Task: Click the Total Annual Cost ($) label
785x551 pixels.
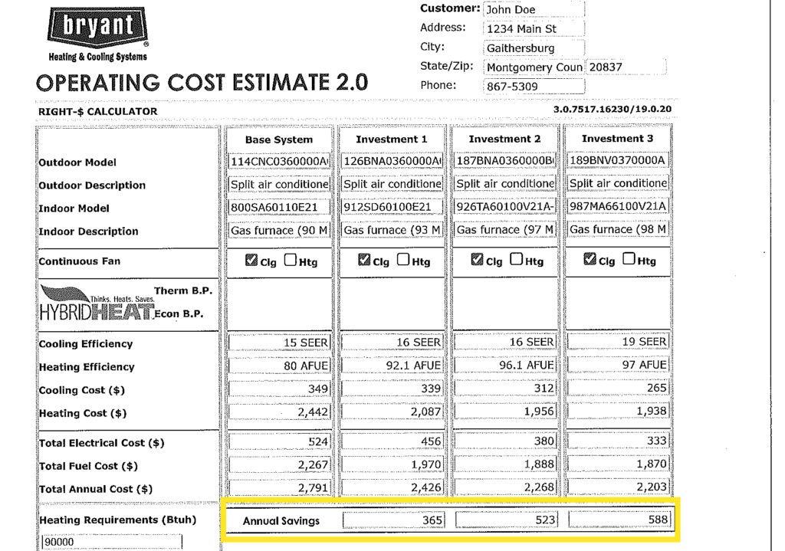Action: point(96,489)
